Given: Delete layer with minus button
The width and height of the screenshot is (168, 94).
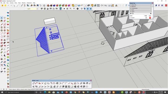Looking at the screenshot, I should click(133, 13).
